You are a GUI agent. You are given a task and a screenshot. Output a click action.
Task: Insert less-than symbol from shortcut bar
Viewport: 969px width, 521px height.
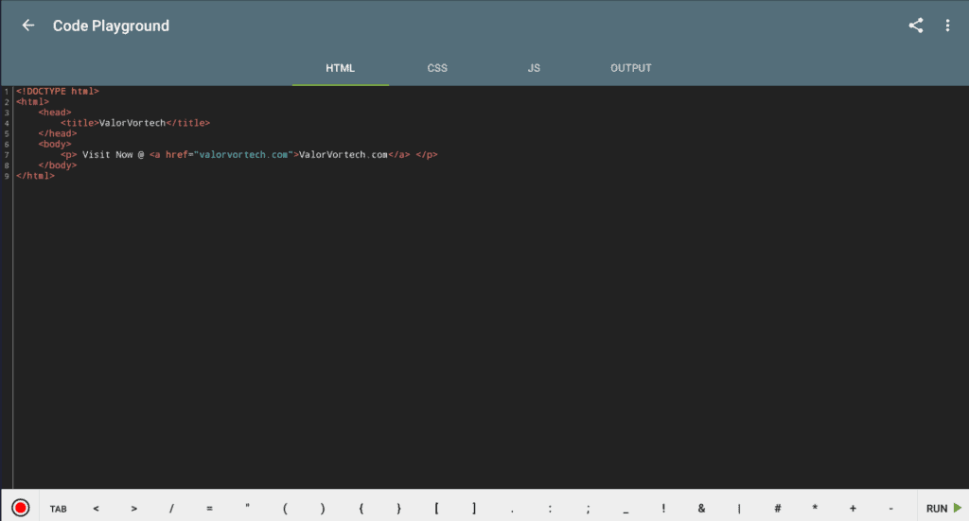pyautogui.click(x=96, y=509)
